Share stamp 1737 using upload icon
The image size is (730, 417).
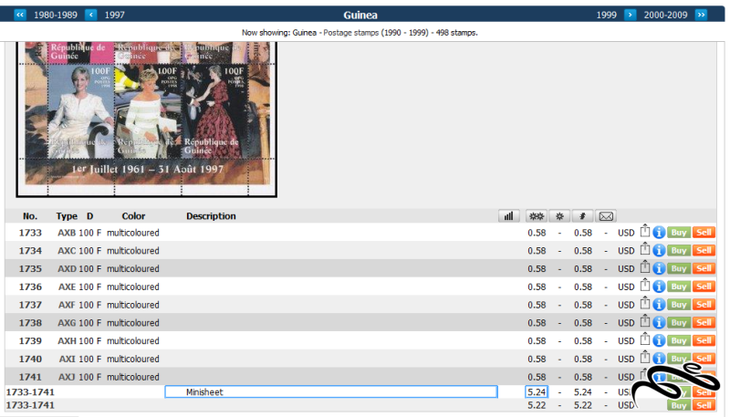point(645,303)
